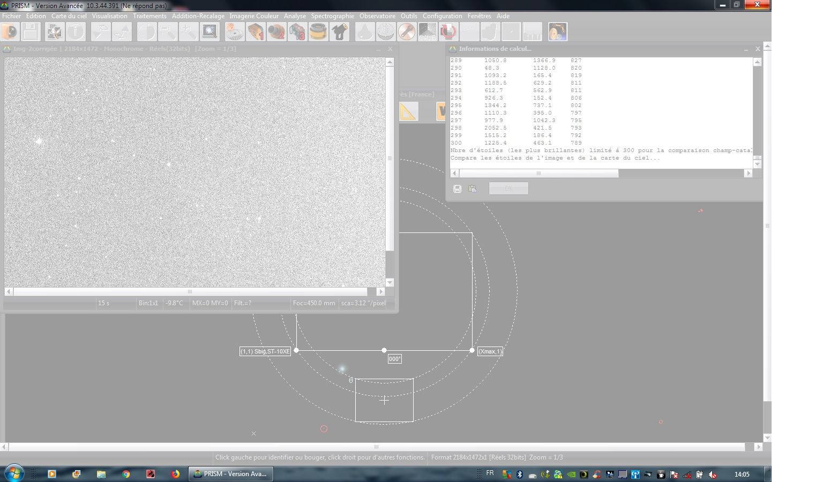Image resolution: width=823 pixels, height=482 pixels.
Task: Click the yellow set-square ruler icon
Action: click(408, 111)
